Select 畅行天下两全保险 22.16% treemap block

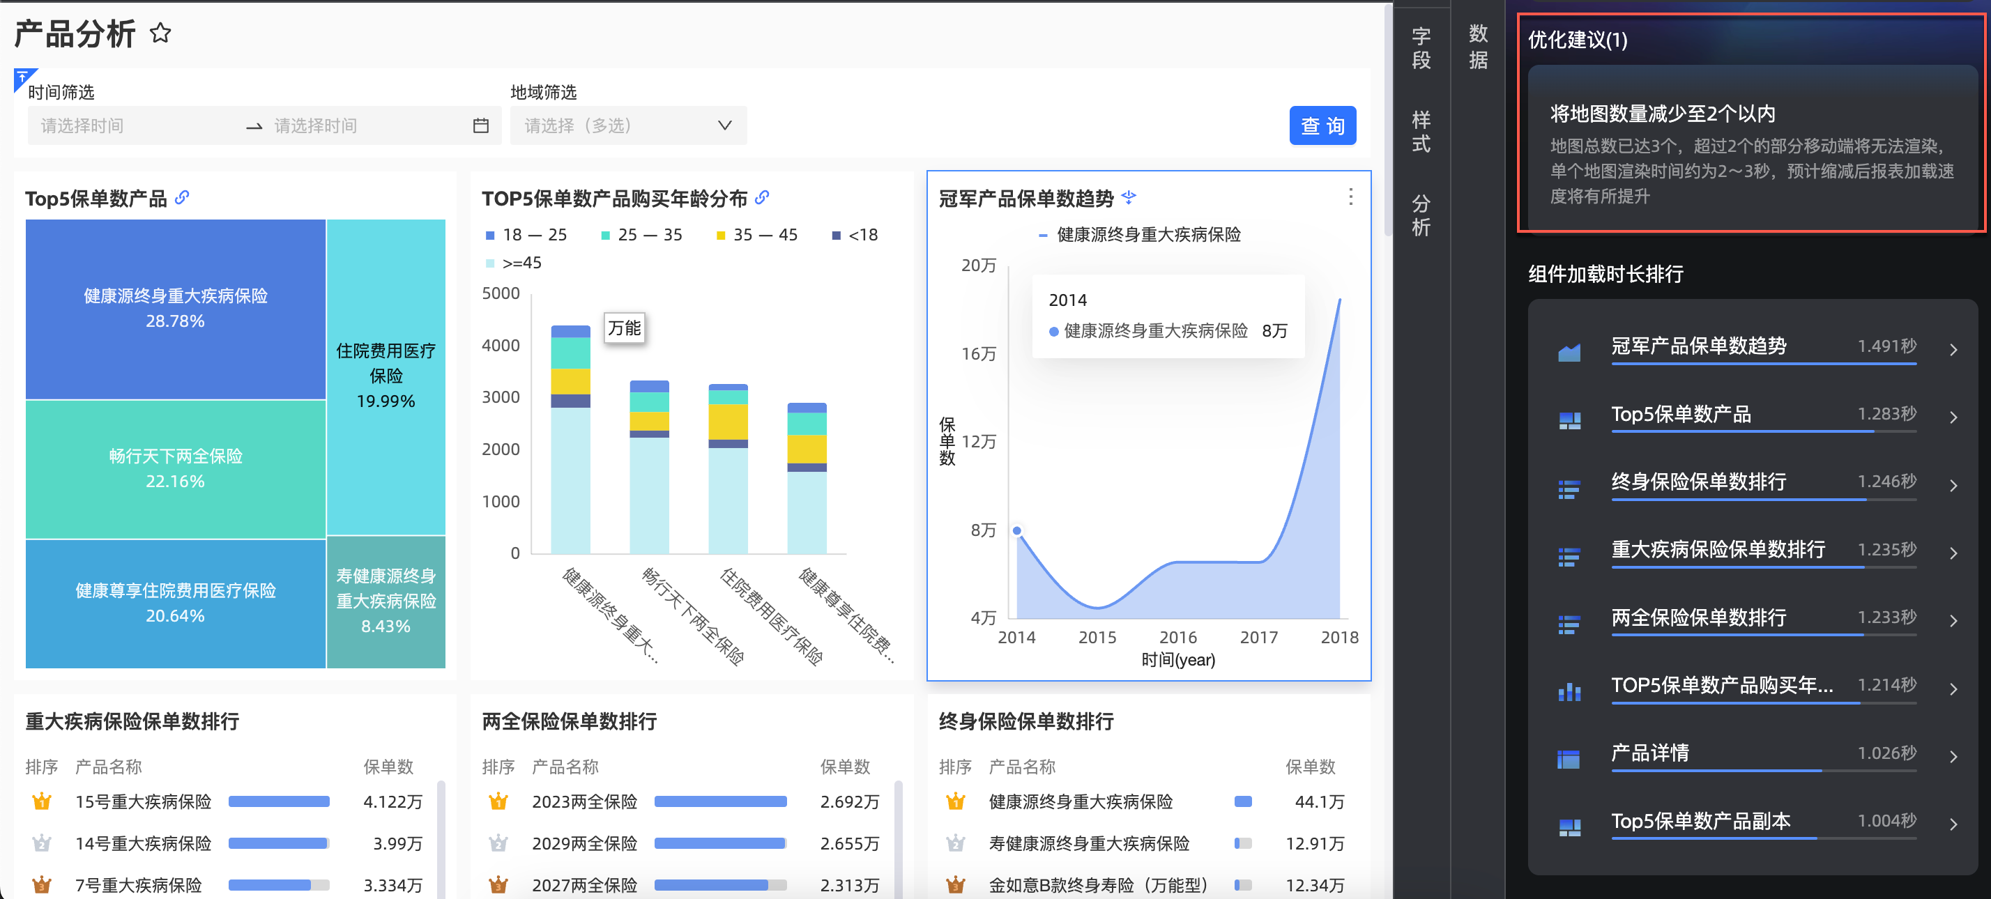tap(176, 469)
